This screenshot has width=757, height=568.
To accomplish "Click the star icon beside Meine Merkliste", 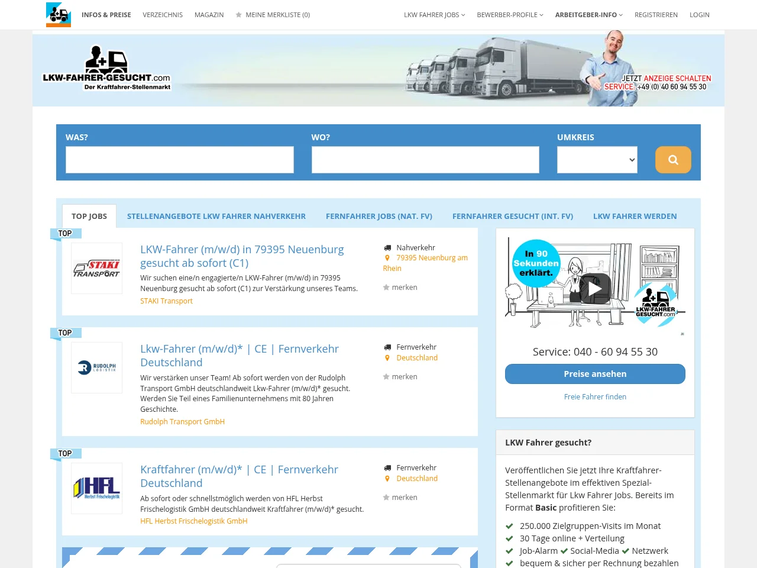I will 239,15.
